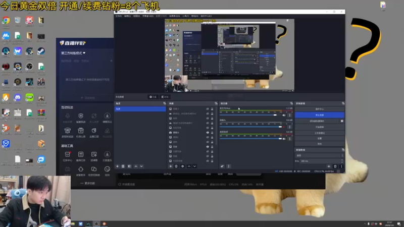Toggle lock on 摄像头 source row

[212, 133]
